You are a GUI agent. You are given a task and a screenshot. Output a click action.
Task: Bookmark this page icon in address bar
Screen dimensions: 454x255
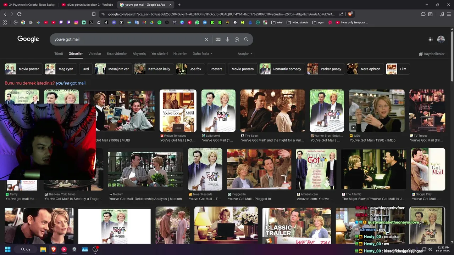[x=94, y=14]
